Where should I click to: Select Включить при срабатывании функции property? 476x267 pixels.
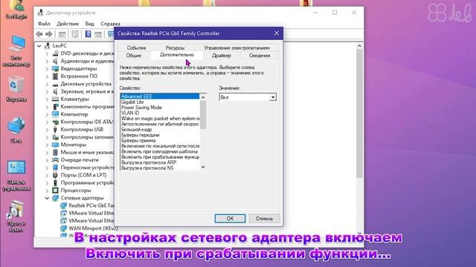click(x=160, y=156)
